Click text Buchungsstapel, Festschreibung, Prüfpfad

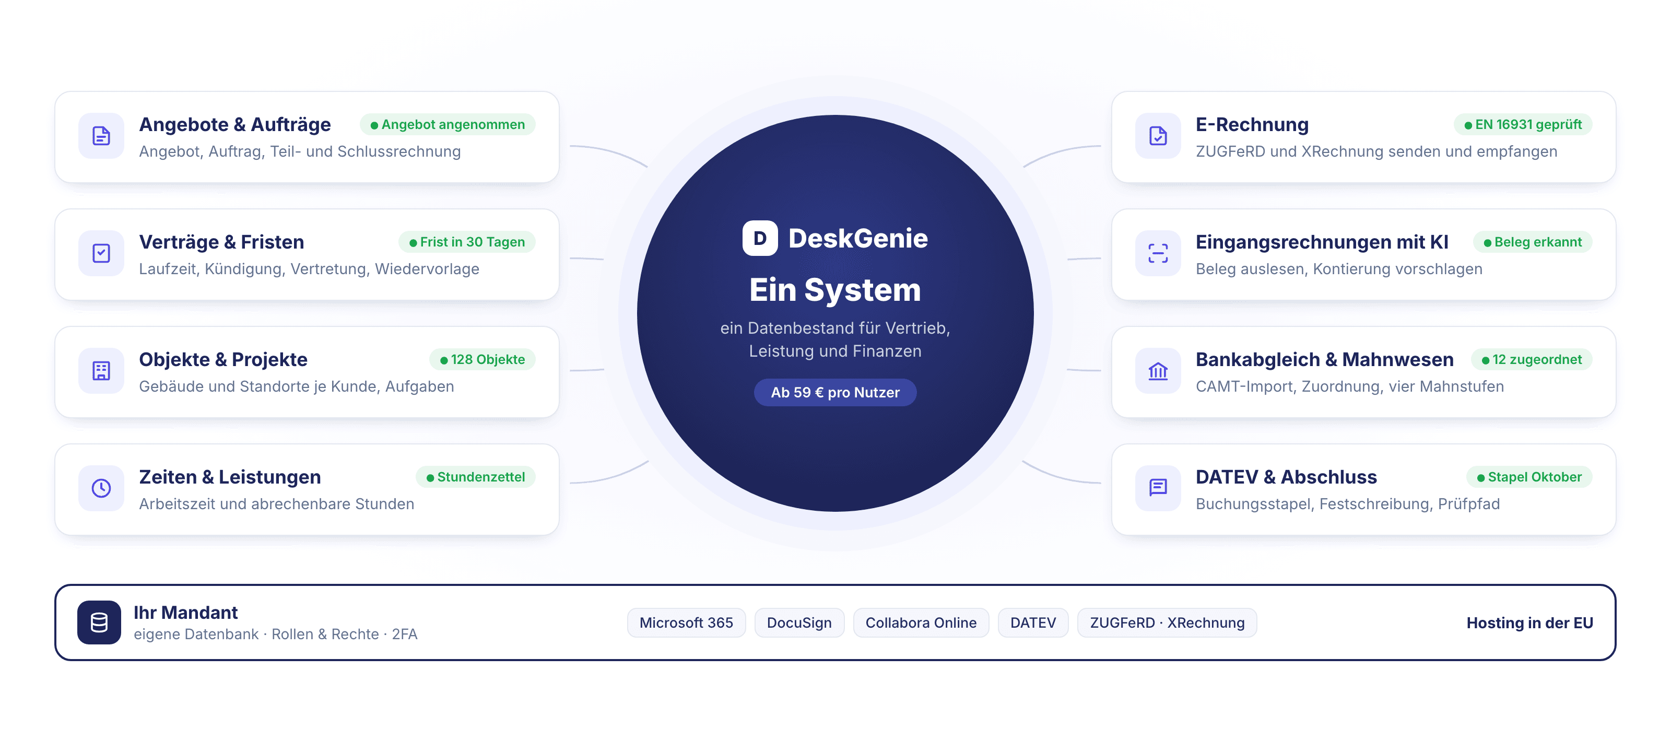point(1347,504)
